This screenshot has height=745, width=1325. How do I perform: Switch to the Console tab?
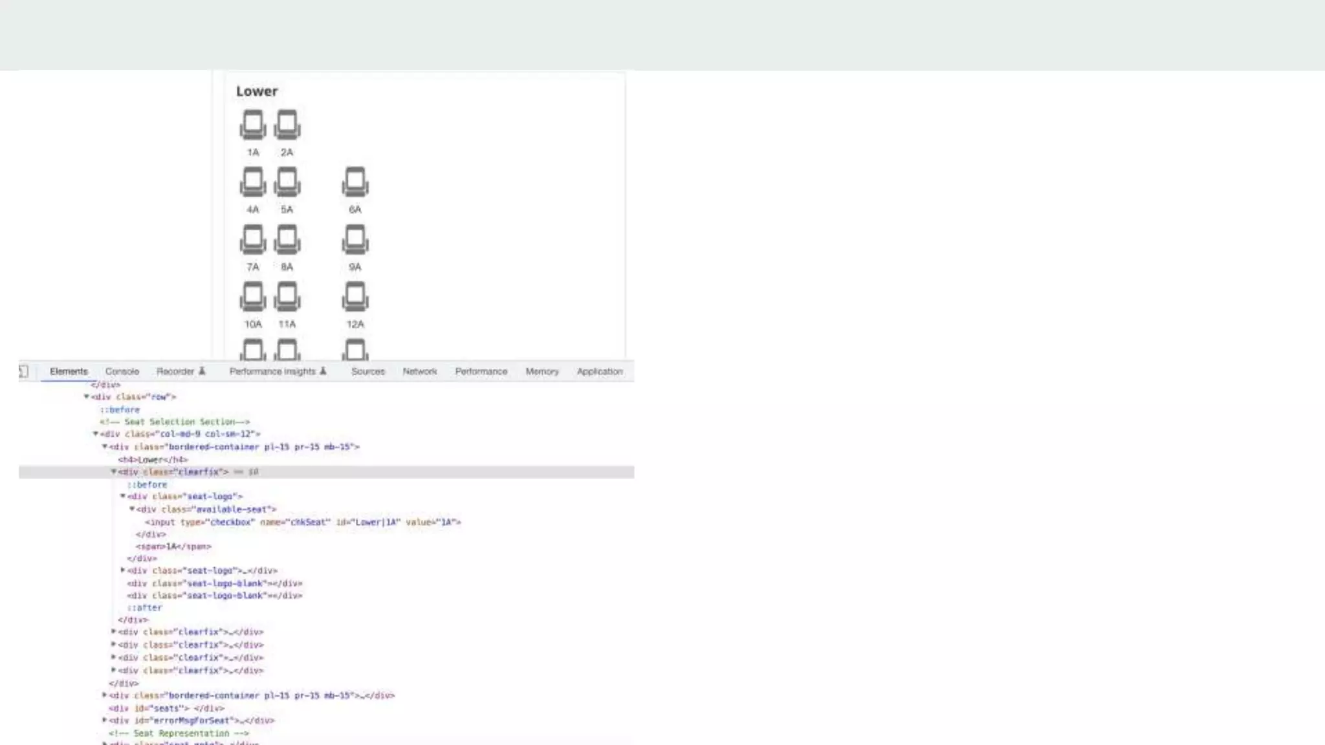click(x=122, y=371)
